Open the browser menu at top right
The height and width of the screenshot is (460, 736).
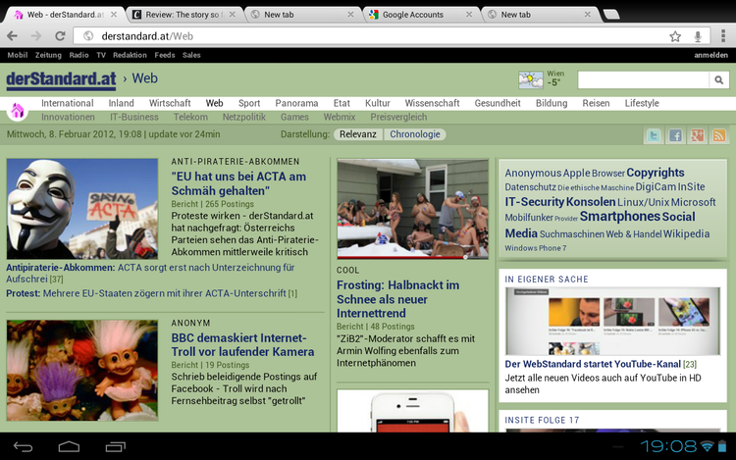(721, 36)
